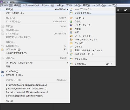This screenshot has width=130, height=110.
Task: Select その他(O)... Ctrl+N entry
Action: point(92,64)
